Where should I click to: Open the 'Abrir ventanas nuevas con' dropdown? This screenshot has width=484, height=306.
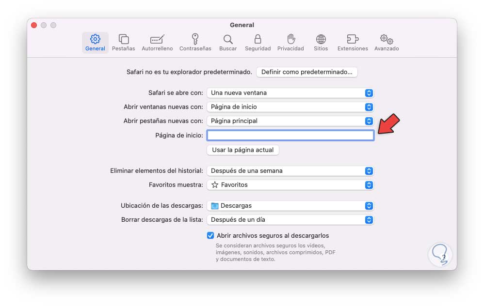(290, 107)
